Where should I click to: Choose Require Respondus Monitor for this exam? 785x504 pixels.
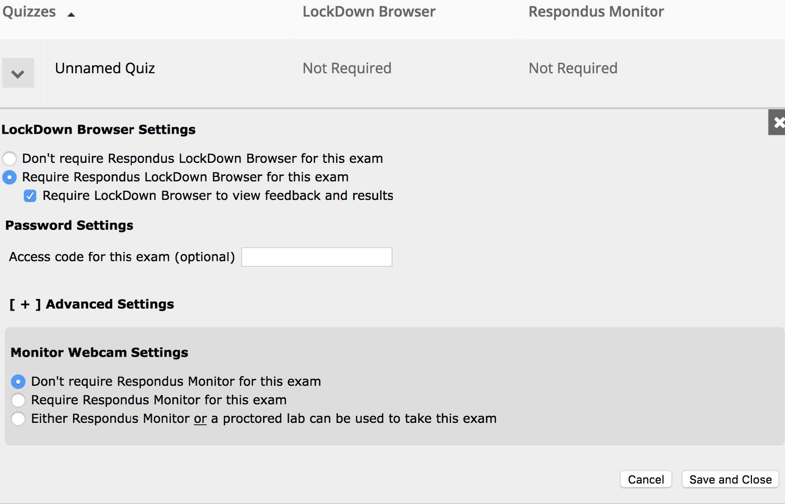click(x=18, y=400)
